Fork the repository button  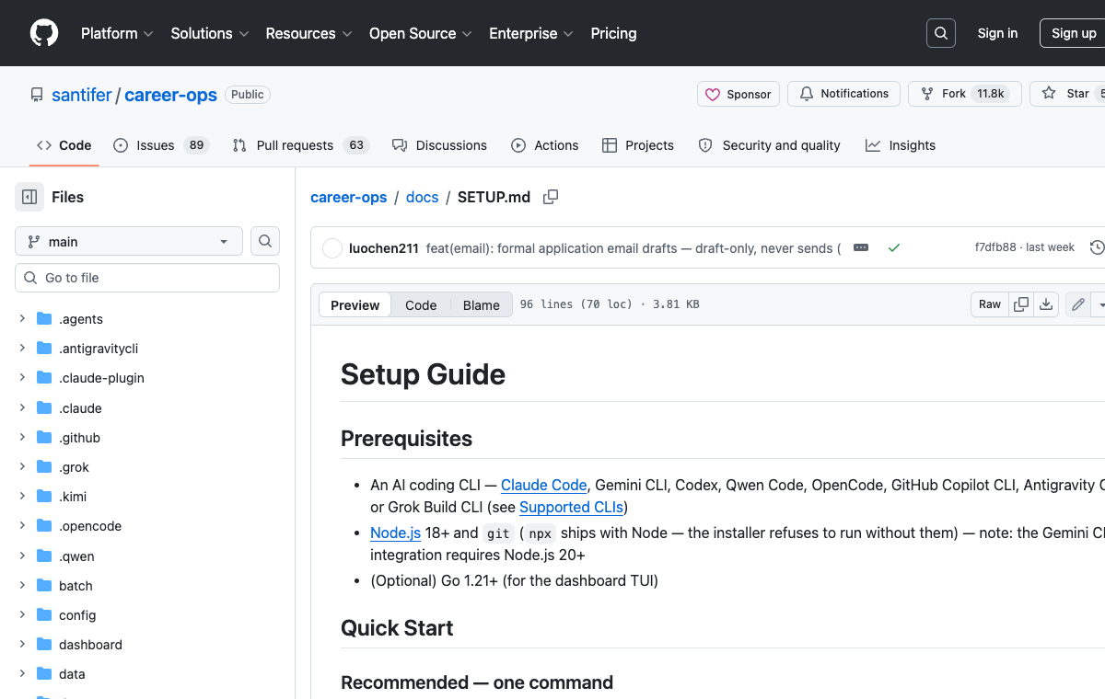tap(965, 94)
